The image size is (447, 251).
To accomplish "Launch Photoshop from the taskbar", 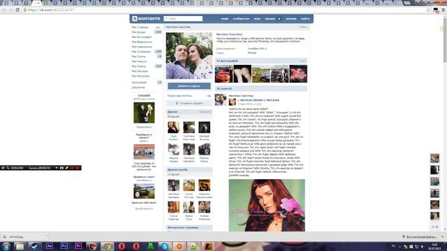I will [x=64, y=246].
